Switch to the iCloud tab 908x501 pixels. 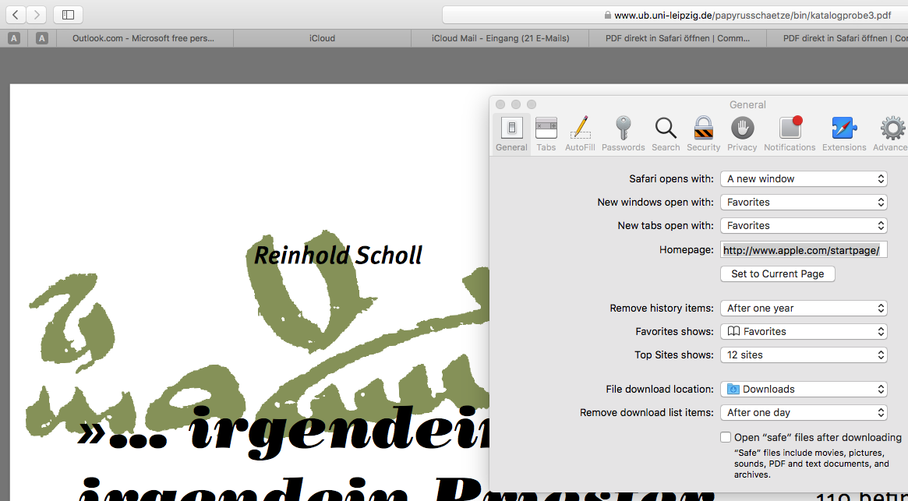point(322,38)
